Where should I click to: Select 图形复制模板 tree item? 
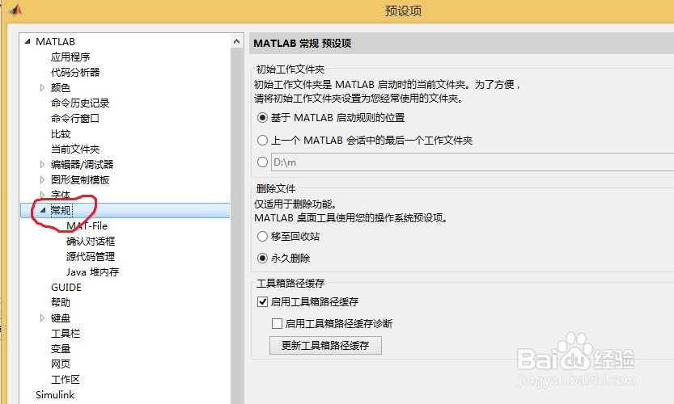[x=80, y=180]
